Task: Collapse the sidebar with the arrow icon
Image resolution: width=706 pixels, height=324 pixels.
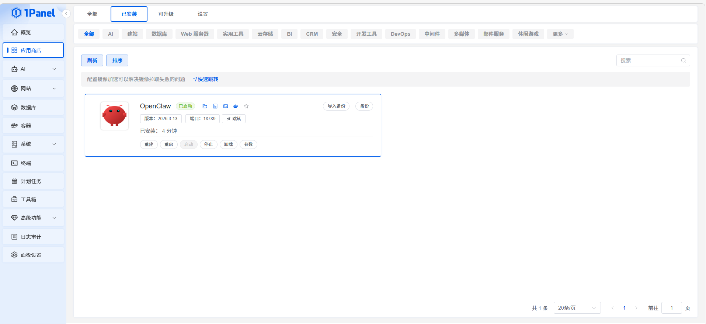Action: point(66,14)
